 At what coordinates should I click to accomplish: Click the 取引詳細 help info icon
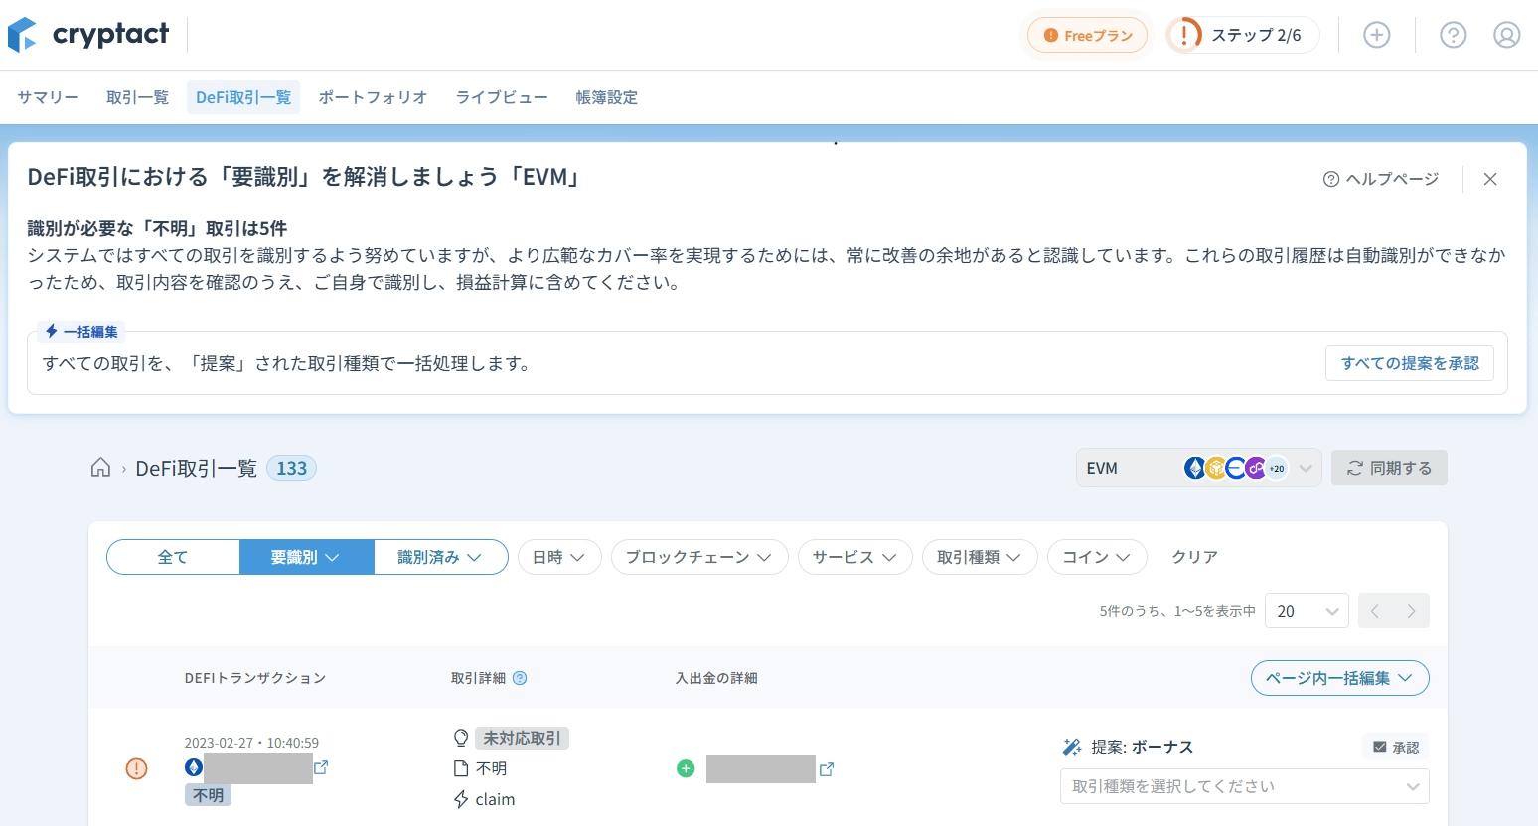(x=520, y=678)
